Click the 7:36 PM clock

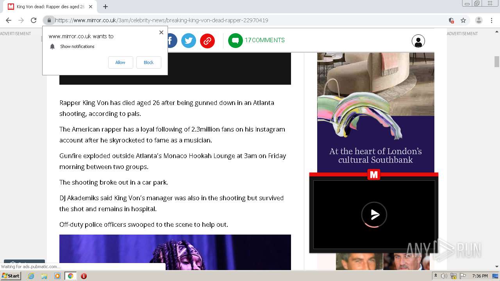point(480,276)
